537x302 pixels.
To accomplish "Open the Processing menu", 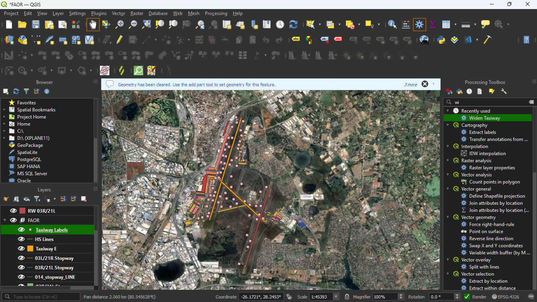I will tap(216, 13).
